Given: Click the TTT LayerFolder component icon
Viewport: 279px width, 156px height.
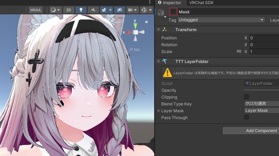Looking at the screenshot, I should (x=164, y=61).
